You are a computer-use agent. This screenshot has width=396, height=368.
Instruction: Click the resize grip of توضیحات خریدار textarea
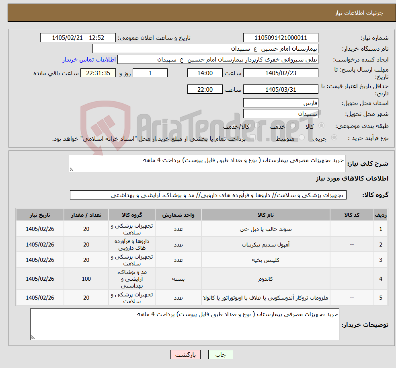pos(33,337)
